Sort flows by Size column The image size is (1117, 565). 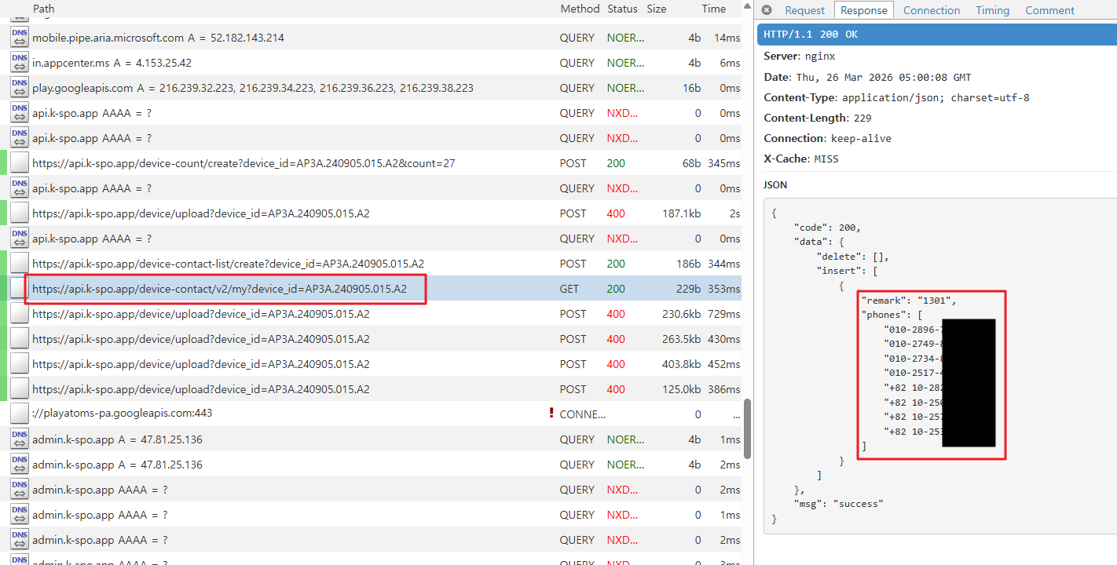pyautogui.click(x=656, y=9)
